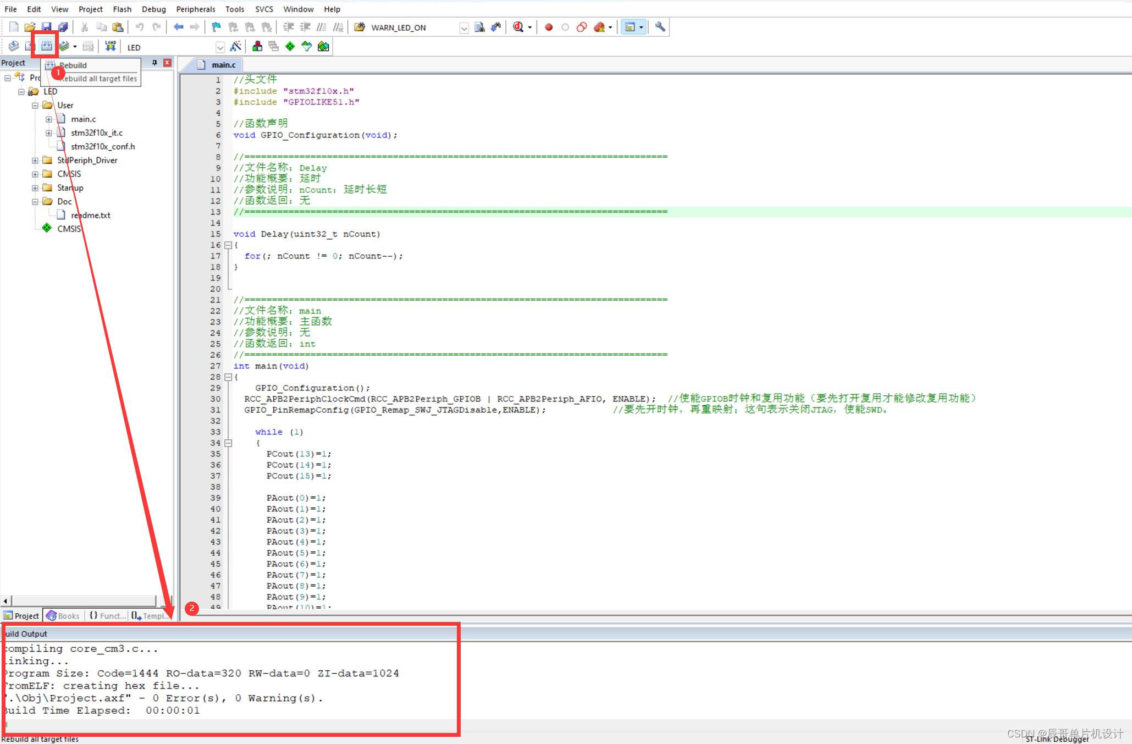Screen dimensions: 1132x744
Task: Click the project panel horizontal scrollbar
Action: point(82,601)
